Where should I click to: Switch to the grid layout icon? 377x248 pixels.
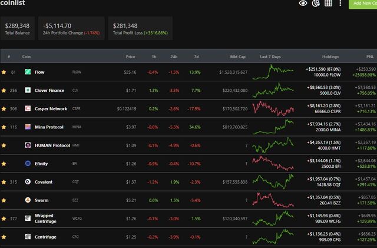[x=328, y=3]
